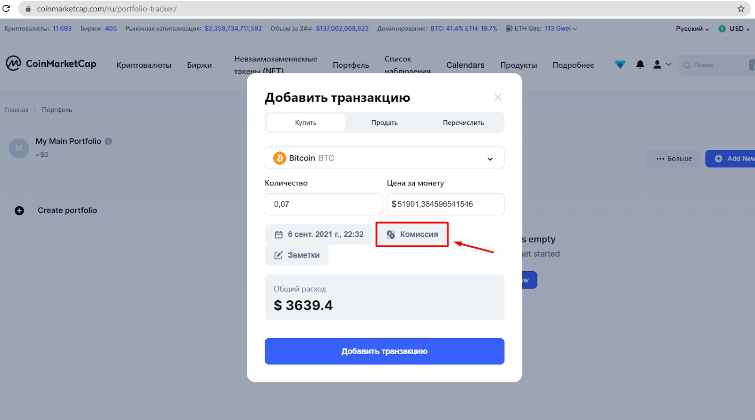Viewport: 755px width, 420px height.
Task: Bookmark page with the star icon
Action: pyautogui.click(x=741, y=8)
